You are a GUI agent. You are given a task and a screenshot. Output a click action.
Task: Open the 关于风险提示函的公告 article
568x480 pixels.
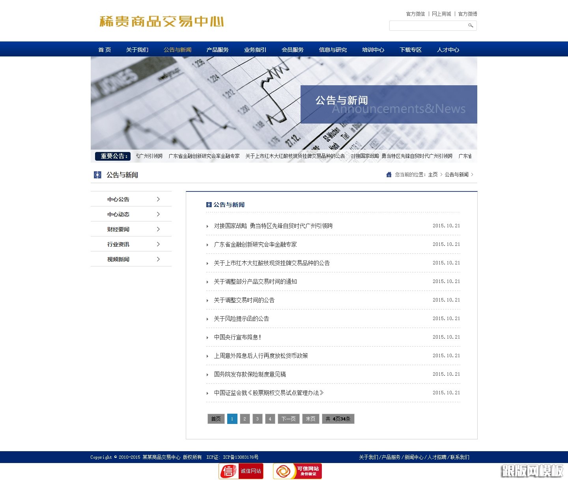241,319
